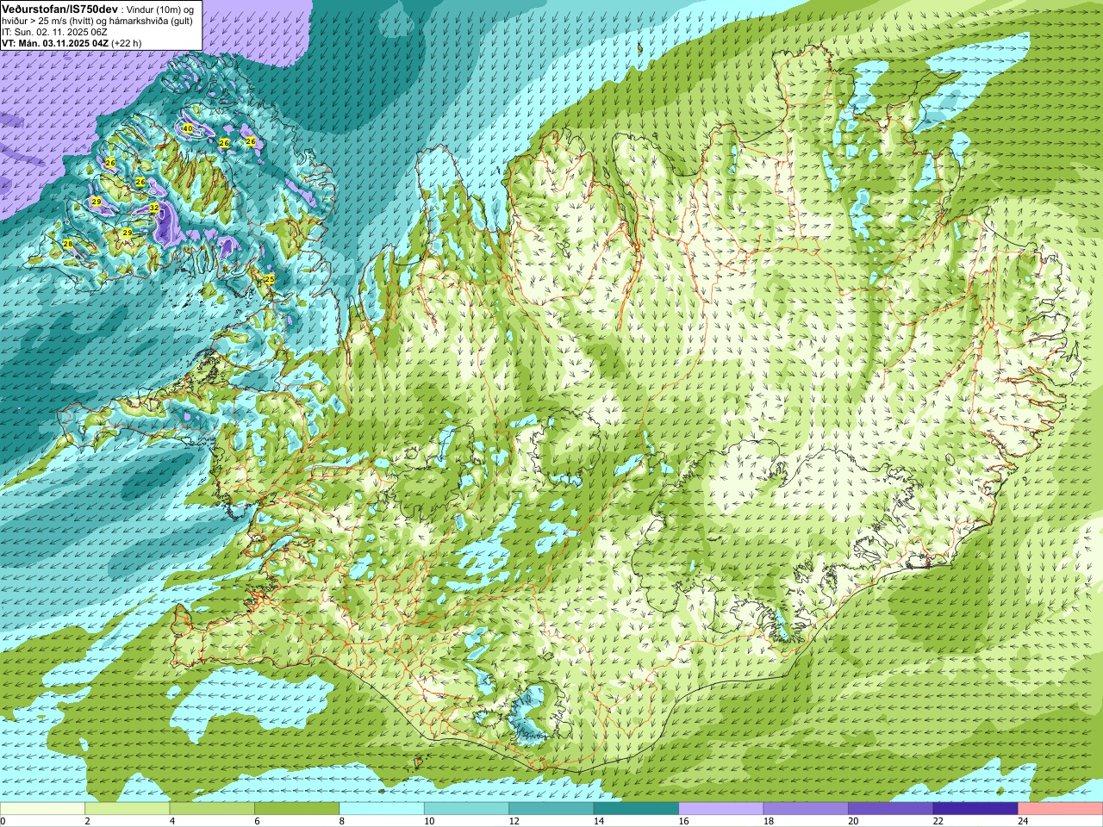Select the 10–12 m/s turquoise legend swatch
1103x827 pixels.
(x=466, y=808)
